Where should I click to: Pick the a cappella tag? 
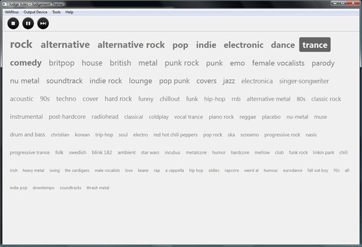175,171
